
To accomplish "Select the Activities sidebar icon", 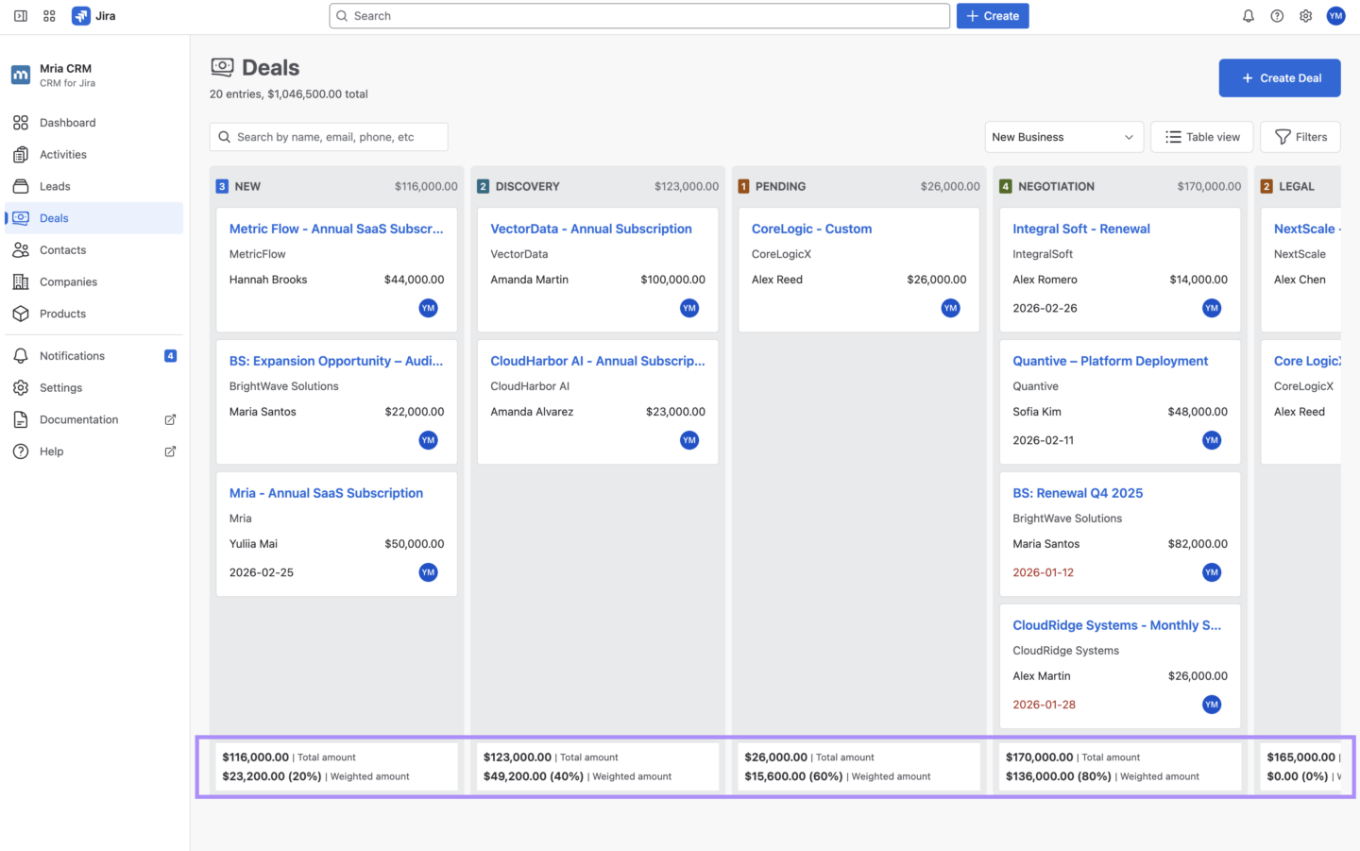I will (x=62, y=154).
